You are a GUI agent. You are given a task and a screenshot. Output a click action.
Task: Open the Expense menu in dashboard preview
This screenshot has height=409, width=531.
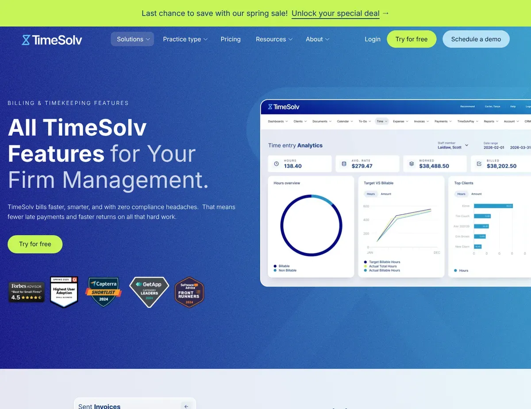[401, 121]
